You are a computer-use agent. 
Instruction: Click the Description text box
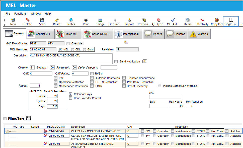(x=71, y=59)
